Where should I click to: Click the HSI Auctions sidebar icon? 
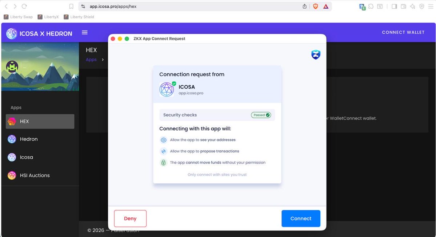pyautogui.click(x=12, y=175)
